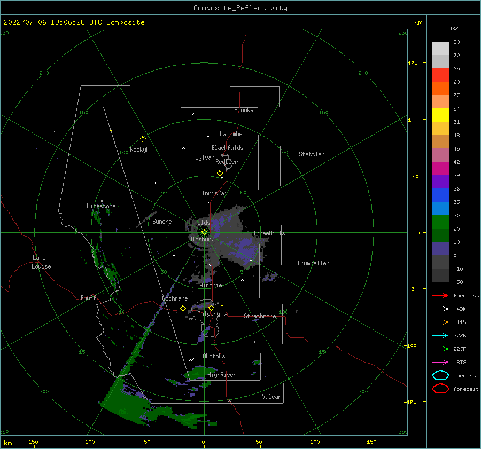Click the white plus marker north of Drumheller

tap(302, 215)
